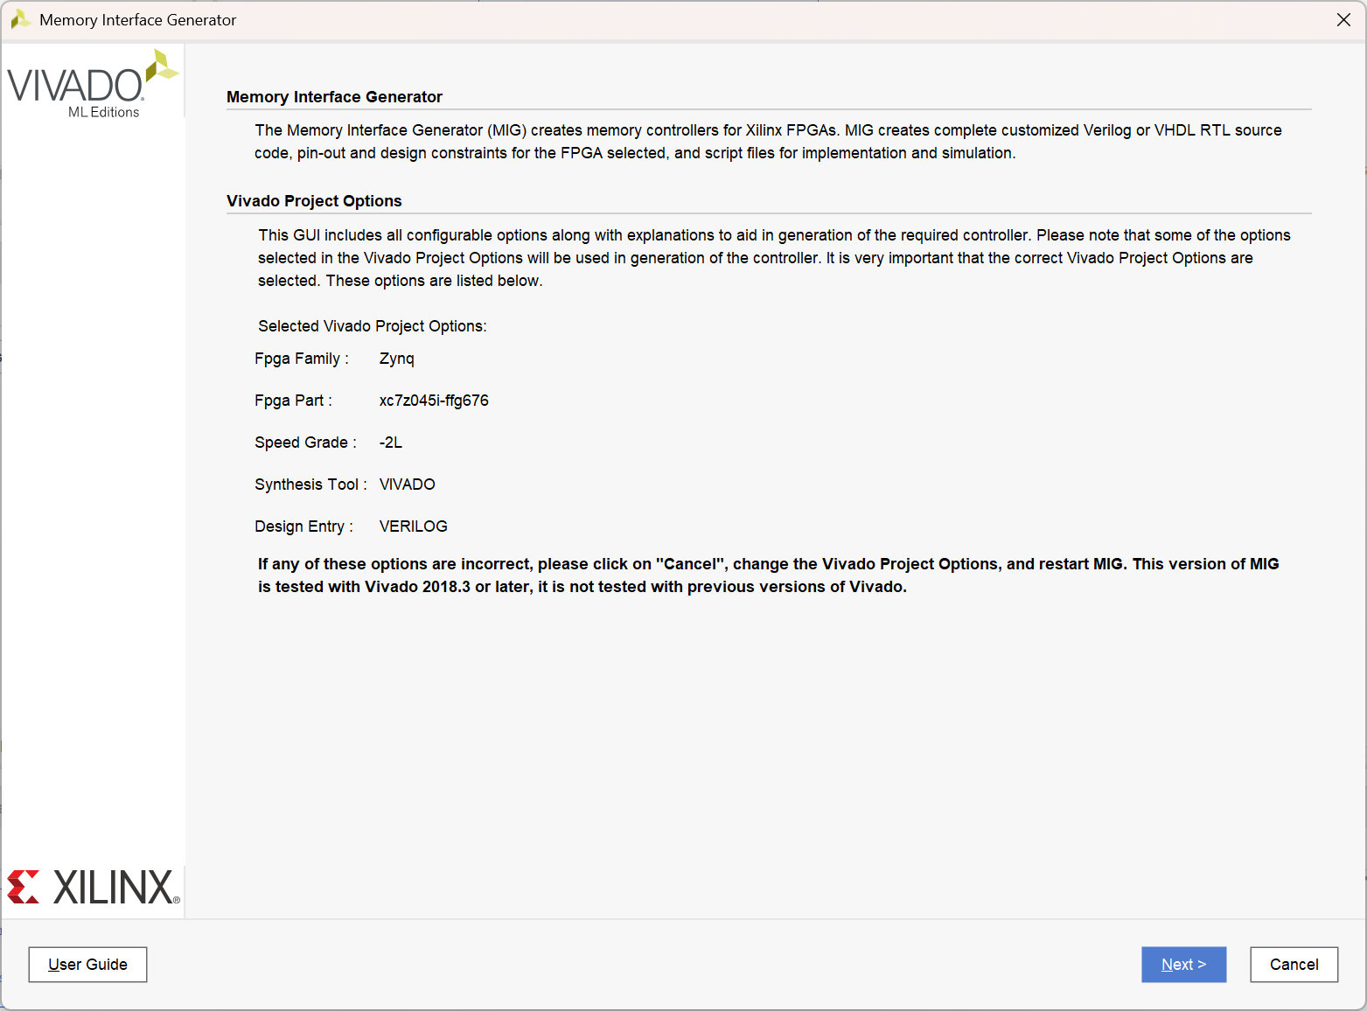1367x1011 pixels.
Task: Click the Vivado Project Options heading
Action: click(314, 201)
